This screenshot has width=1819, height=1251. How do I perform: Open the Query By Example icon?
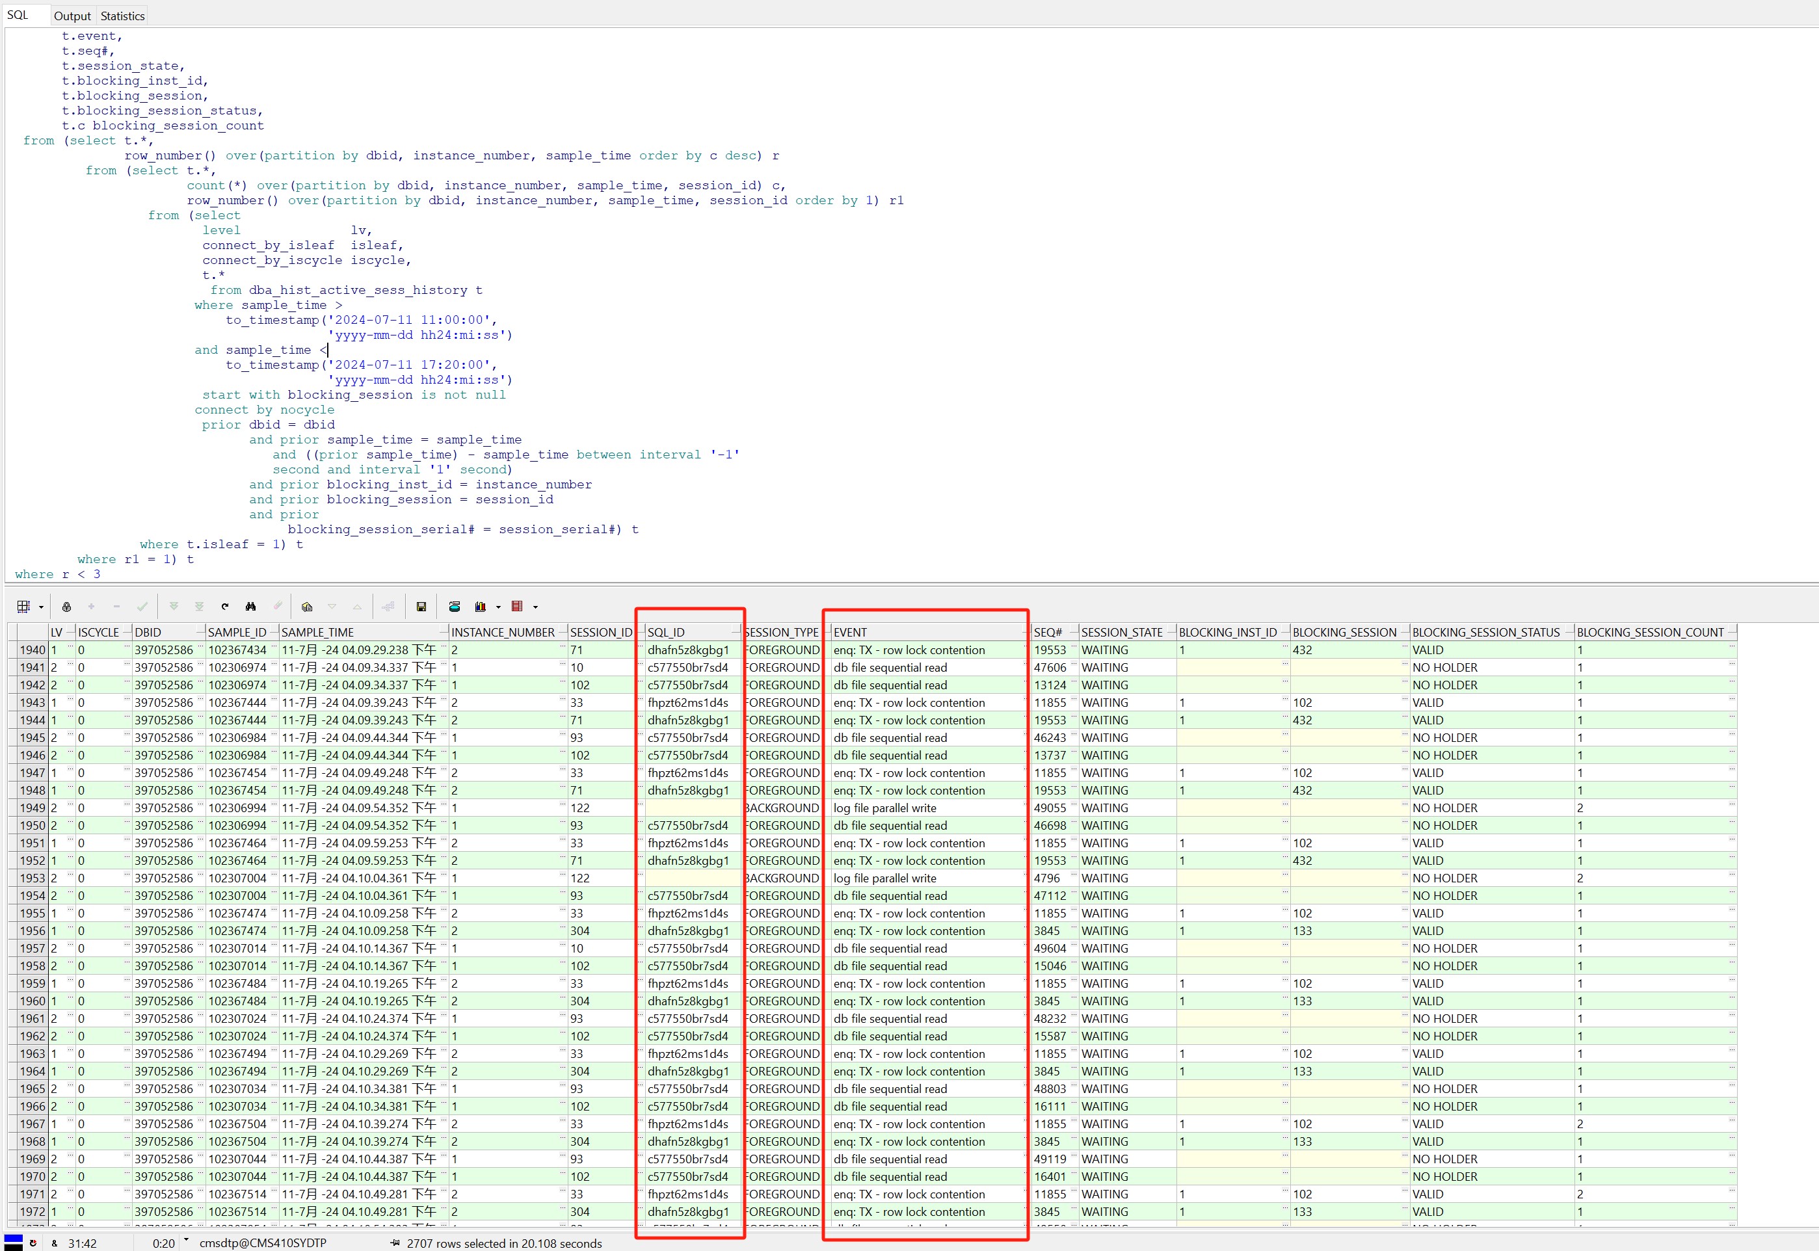(308, 607)
